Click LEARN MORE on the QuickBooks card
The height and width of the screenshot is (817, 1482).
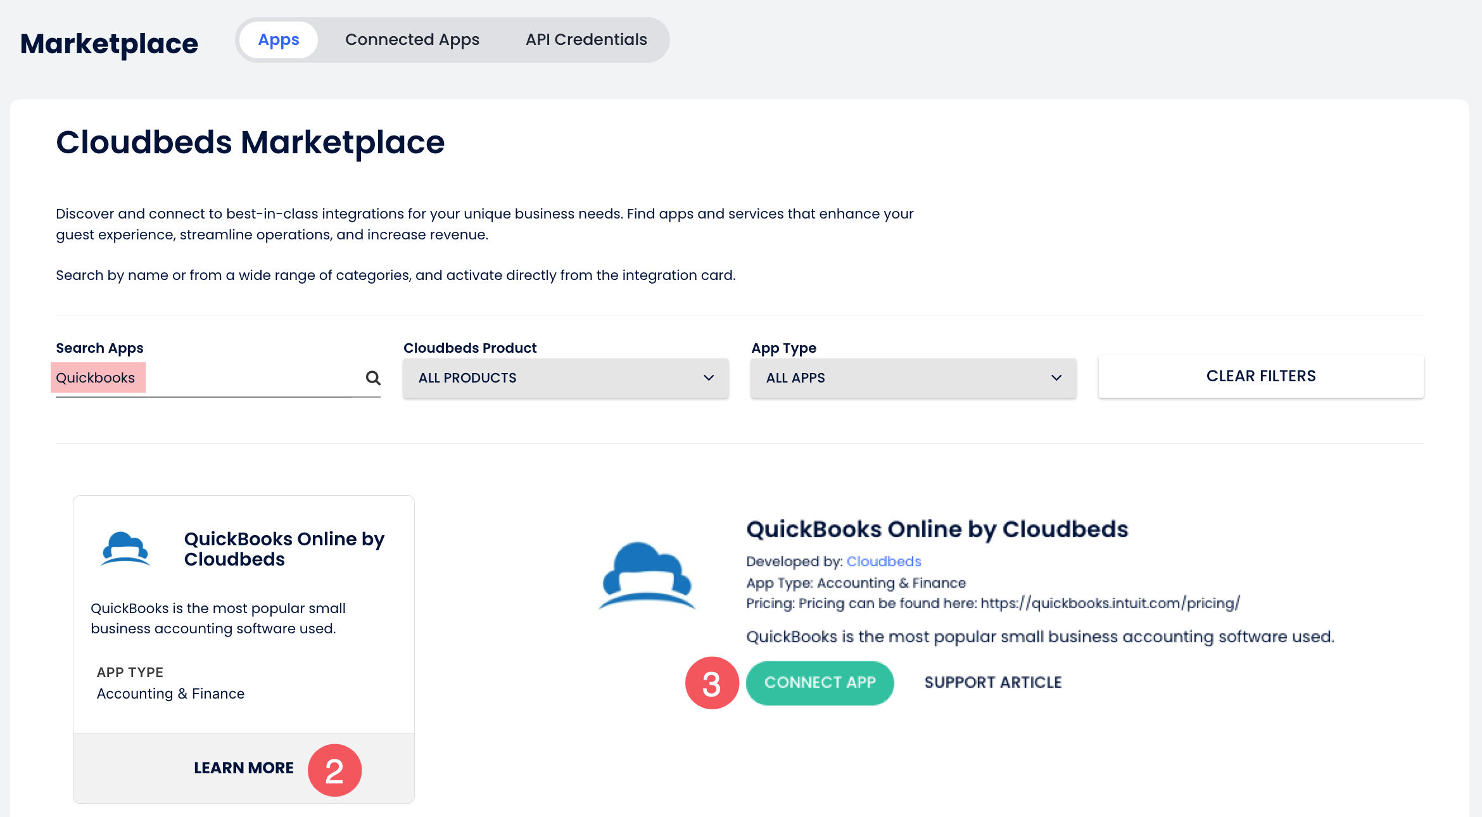click(243, 768)
